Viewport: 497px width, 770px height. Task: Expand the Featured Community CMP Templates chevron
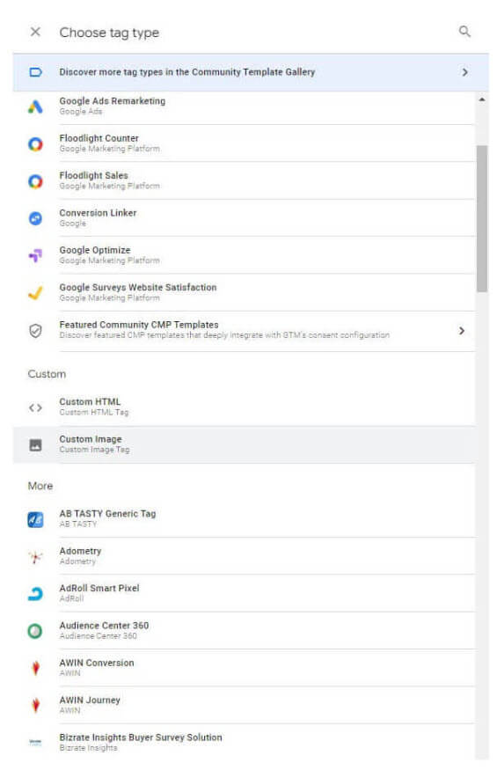pyautogui.click(x=462, y=331)
